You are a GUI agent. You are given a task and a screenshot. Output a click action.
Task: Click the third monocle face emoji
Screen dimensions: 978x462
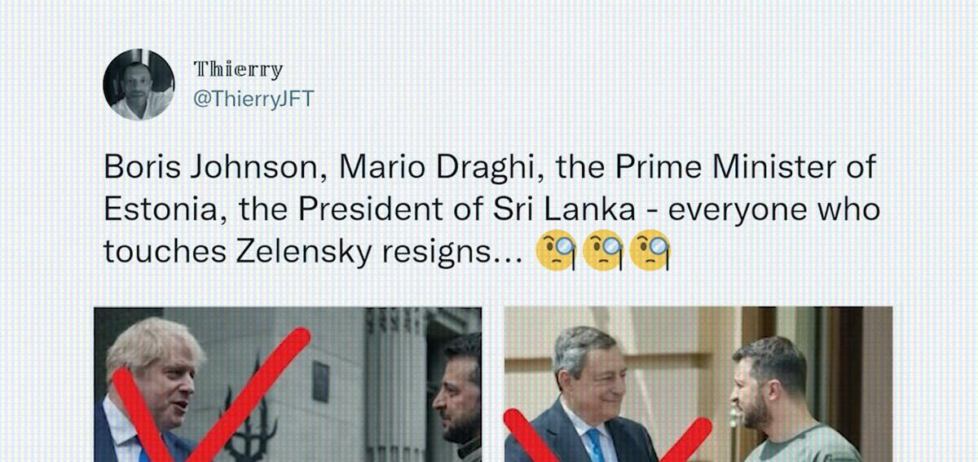[651, 252]
